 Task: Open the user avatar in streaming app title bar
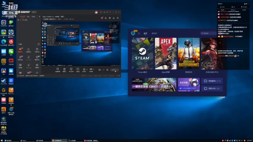(x=96, y=12)
